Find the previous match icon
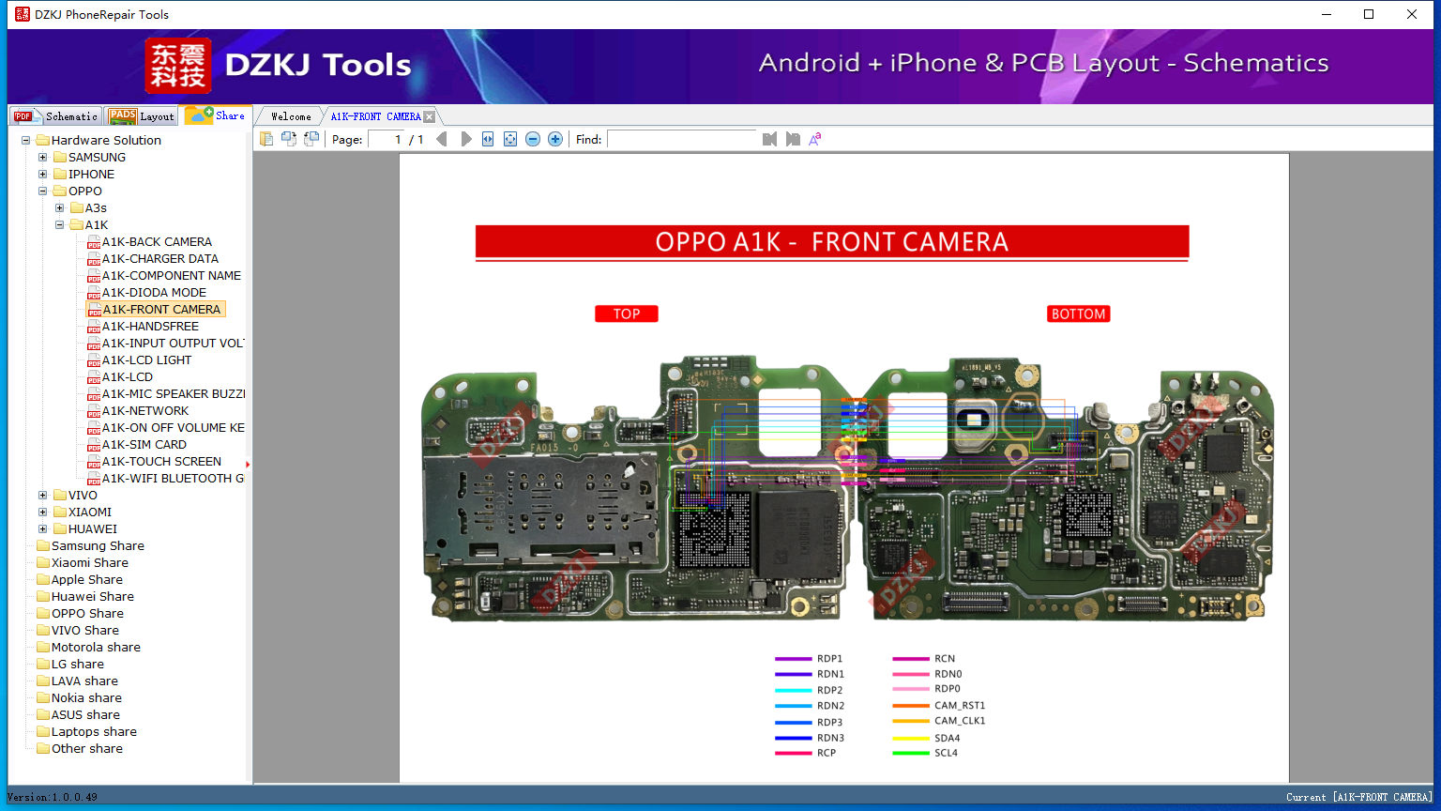 coord(770,139)
